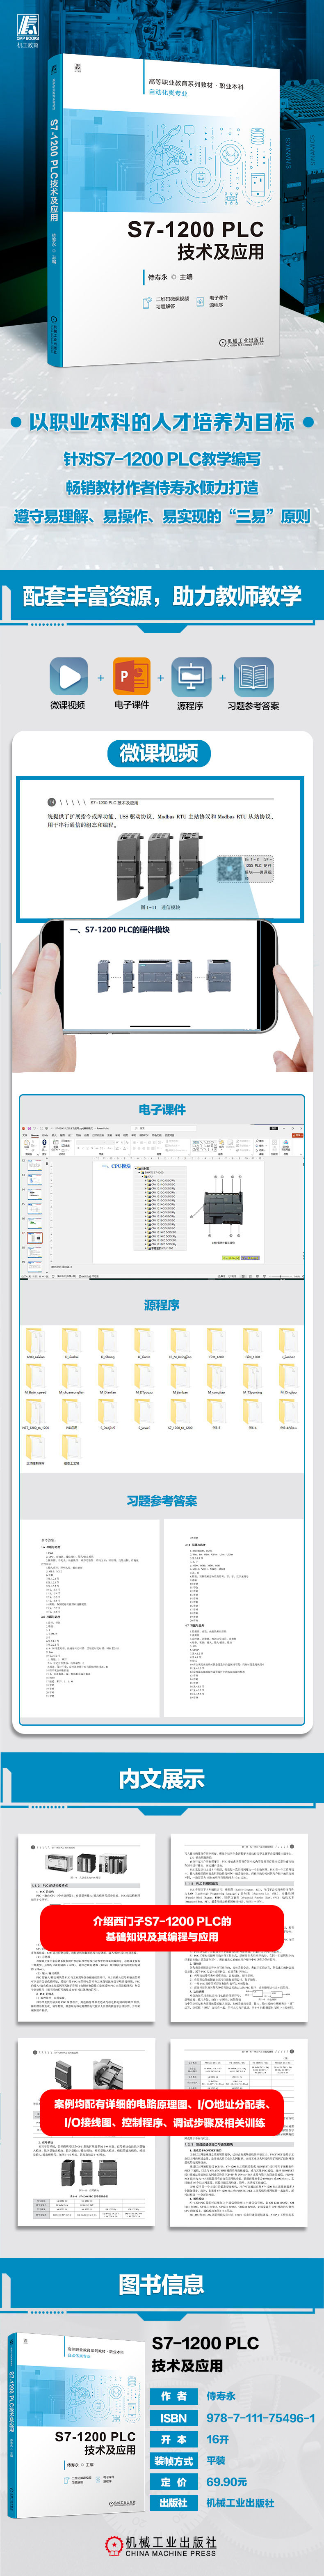Click the 内文展示 banner title
Viewport: 324px width, 2576px height.
click(162, 1779)
